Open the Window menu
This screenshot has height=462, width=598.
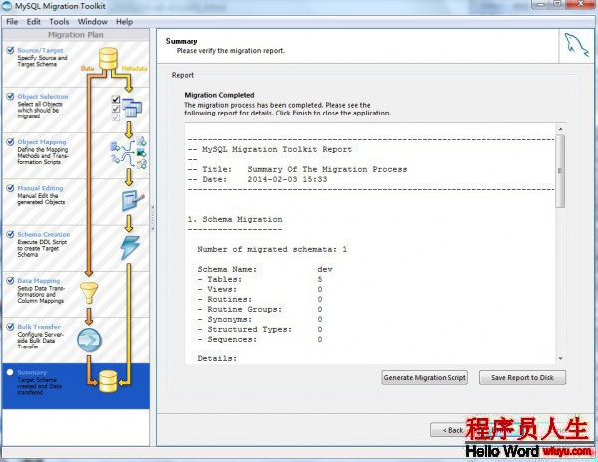(93, 22)
